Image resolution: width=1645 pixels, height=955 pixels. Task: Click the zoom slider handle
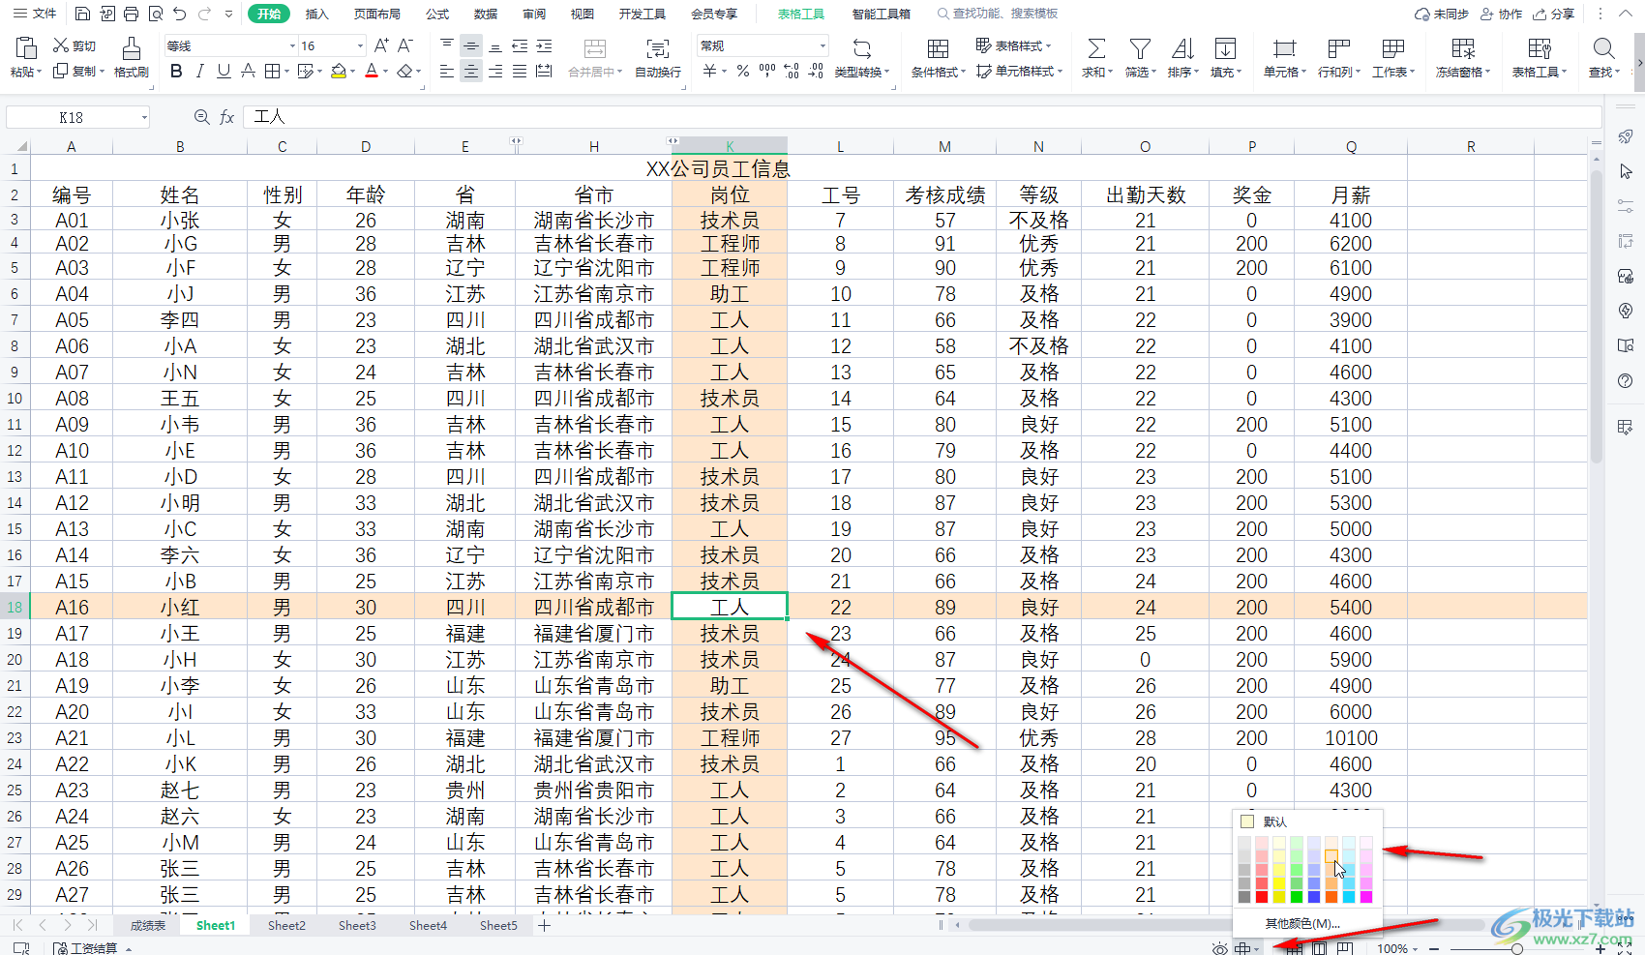pyautogui.click(x=1517, y=948)
